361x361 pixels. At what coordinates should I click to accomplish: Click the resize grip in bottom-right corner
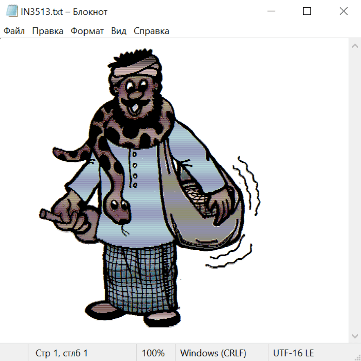point(357,357)
